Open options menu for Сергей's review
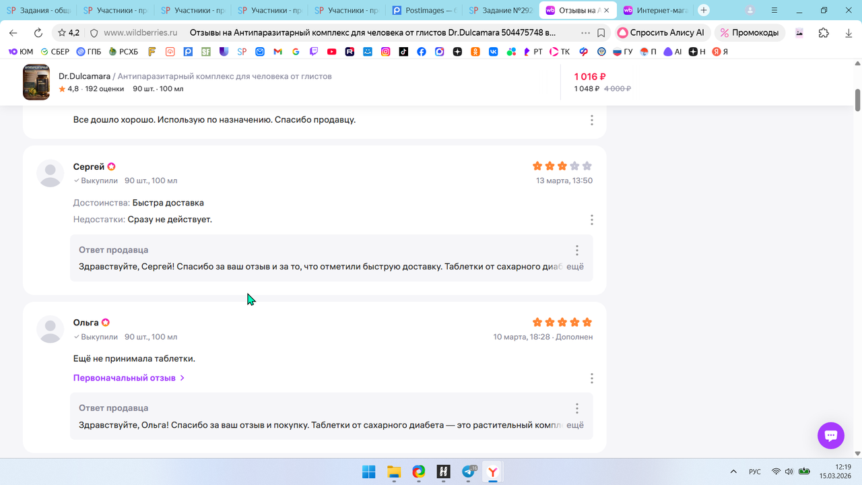 (x=591, y=220)
